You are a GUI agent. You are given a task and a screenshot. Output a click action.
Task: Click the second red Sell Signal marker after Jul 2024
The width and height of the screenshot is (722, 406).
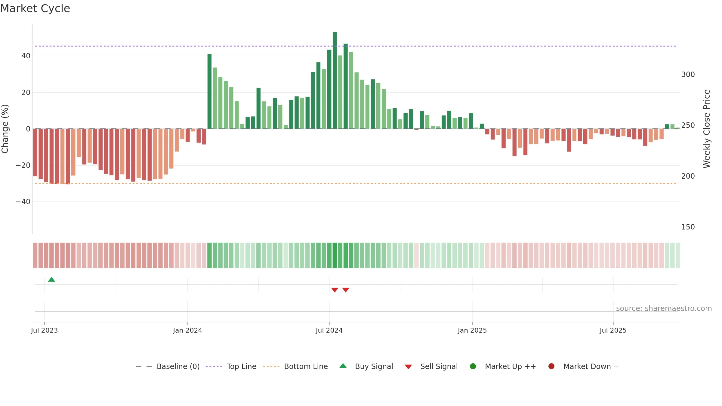click(346, 290)
